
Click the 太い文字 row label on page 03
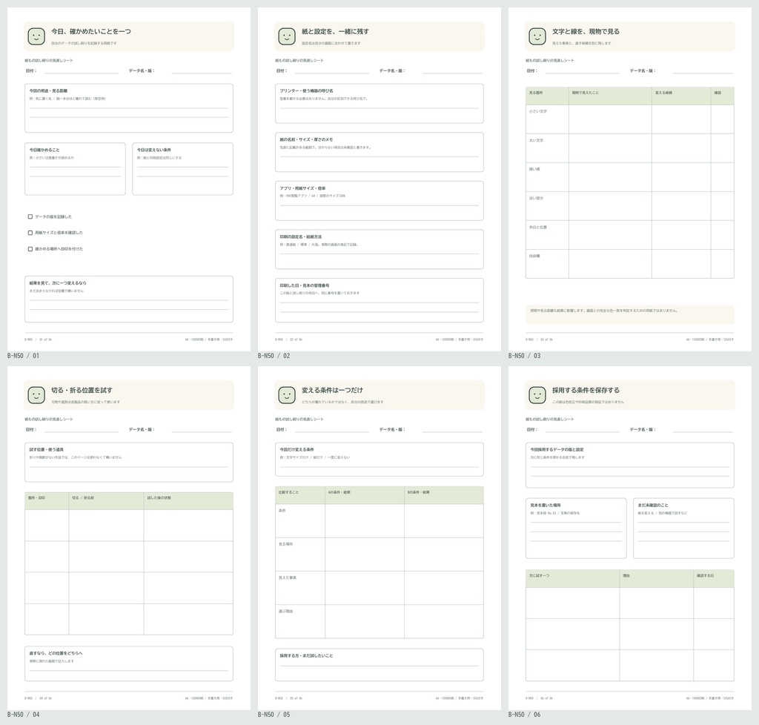click(537, 140)
